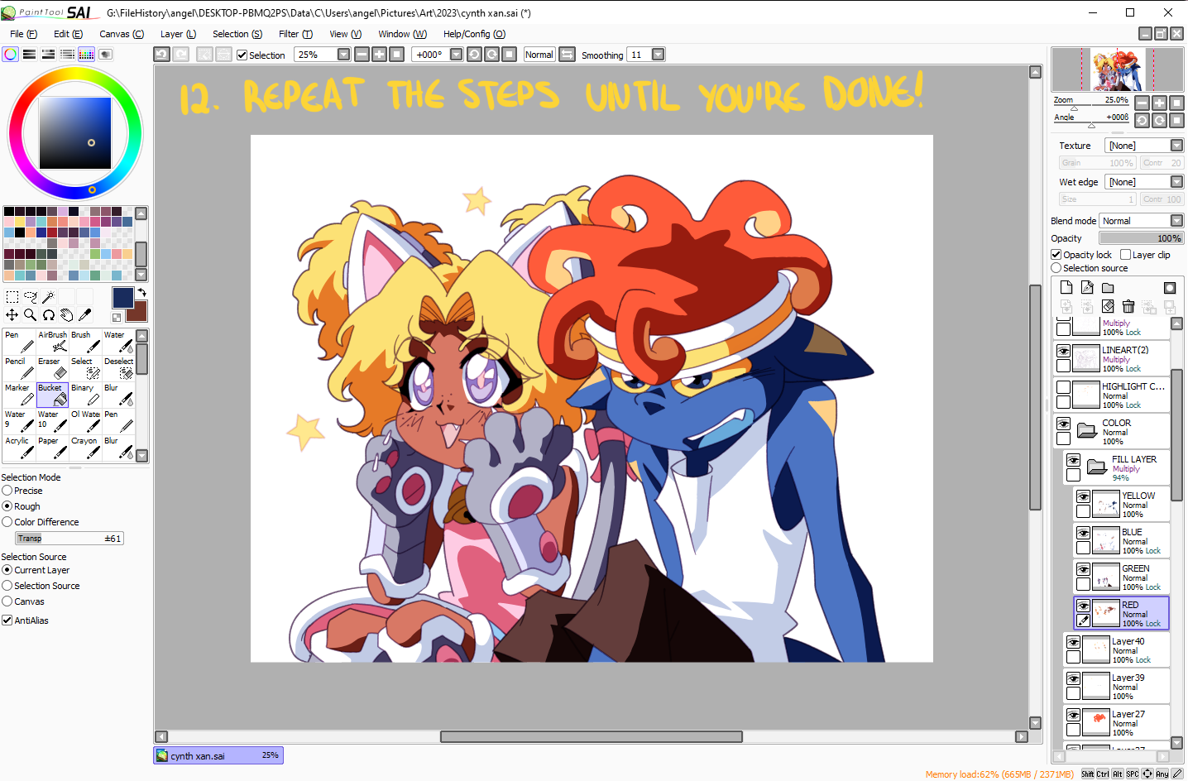The image size is (1188, 781).
Task: Open the Smoothing value dropdown
Action: [x=658, y=55]
